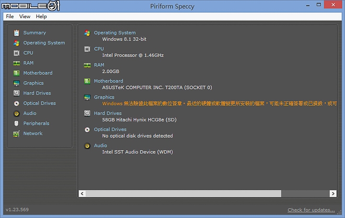
Task: Open the File menu
Action: click(x=10, y=16)
